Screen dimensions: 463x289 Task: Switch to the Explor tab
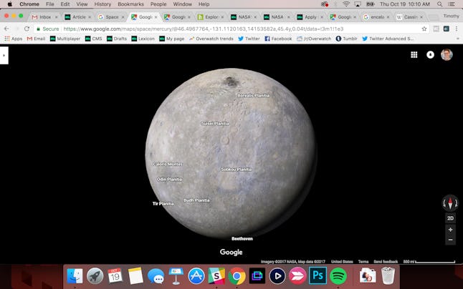(x=211, y=17)
